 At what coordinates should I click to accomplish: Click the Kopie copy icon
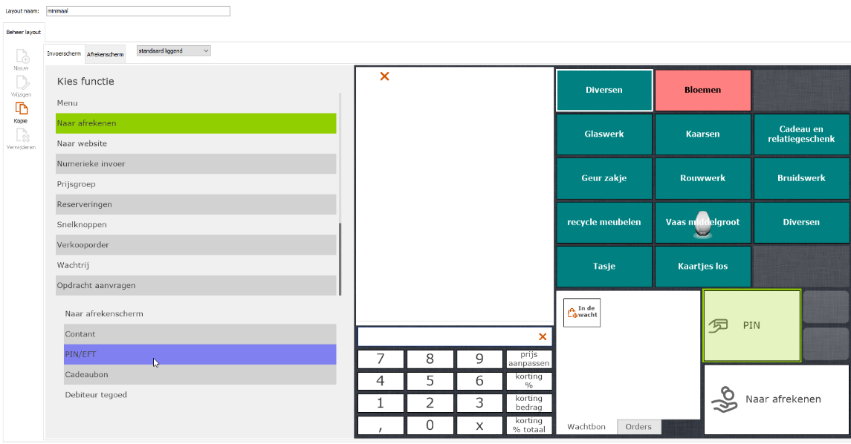22,108
